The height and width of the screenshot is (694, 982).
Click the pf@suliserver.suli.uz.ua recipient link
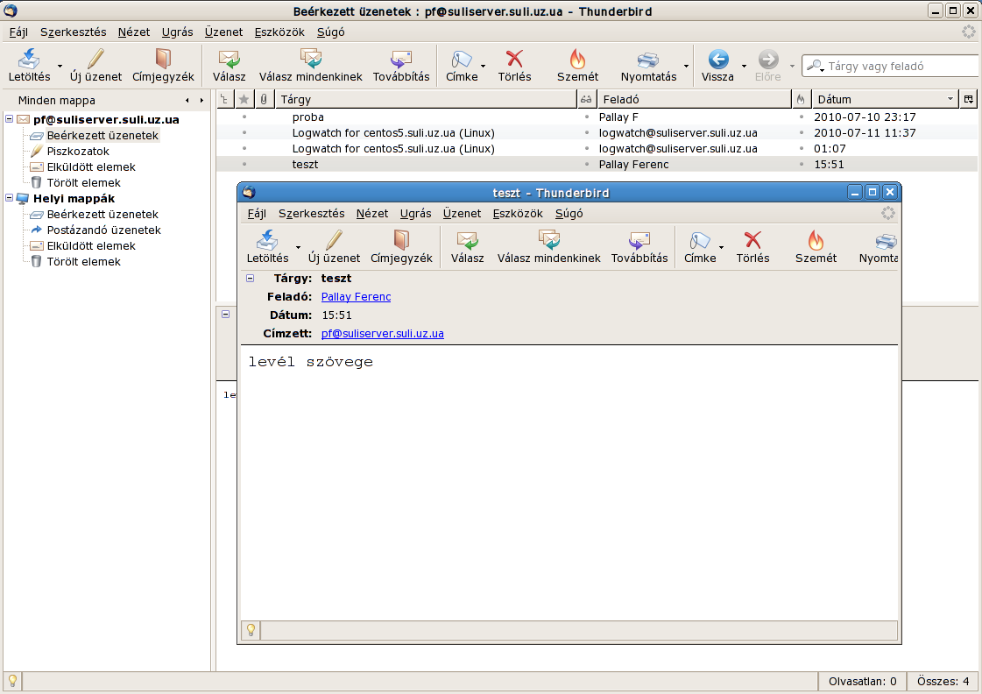pos(382,334)
